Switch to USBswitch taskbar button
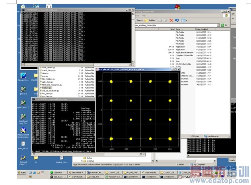 (x=58, y=173)
